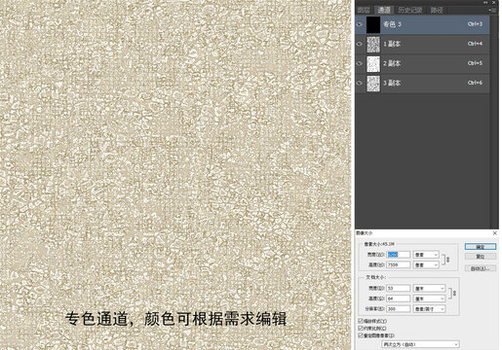This screenshot has height=350, width=502.
Task: Click the resolution value input field
Action: click(398, 309)
